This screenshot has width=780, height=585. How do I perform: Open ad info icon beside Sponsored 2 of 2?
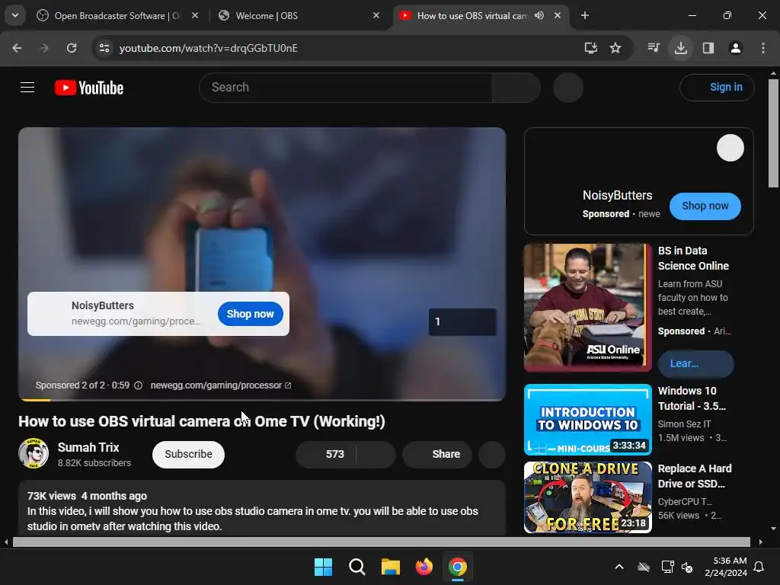pyautogui.click(x=139, y=385)
